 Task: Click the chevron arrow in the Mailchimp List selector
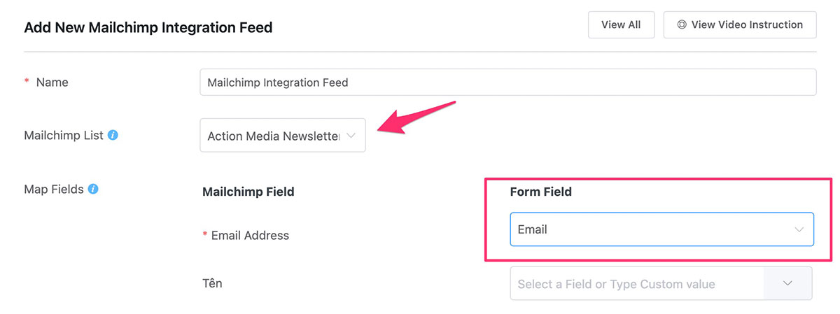tap(351, 136)
